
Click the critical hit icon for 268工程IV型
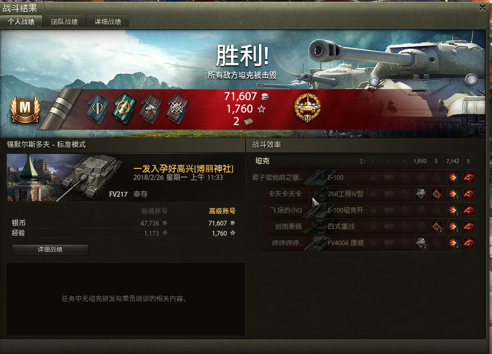(437, 194)
